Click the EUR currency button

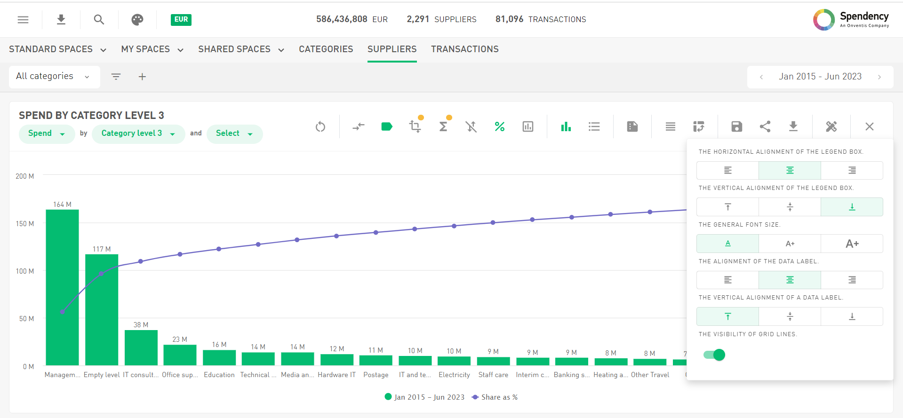point(181,19)
